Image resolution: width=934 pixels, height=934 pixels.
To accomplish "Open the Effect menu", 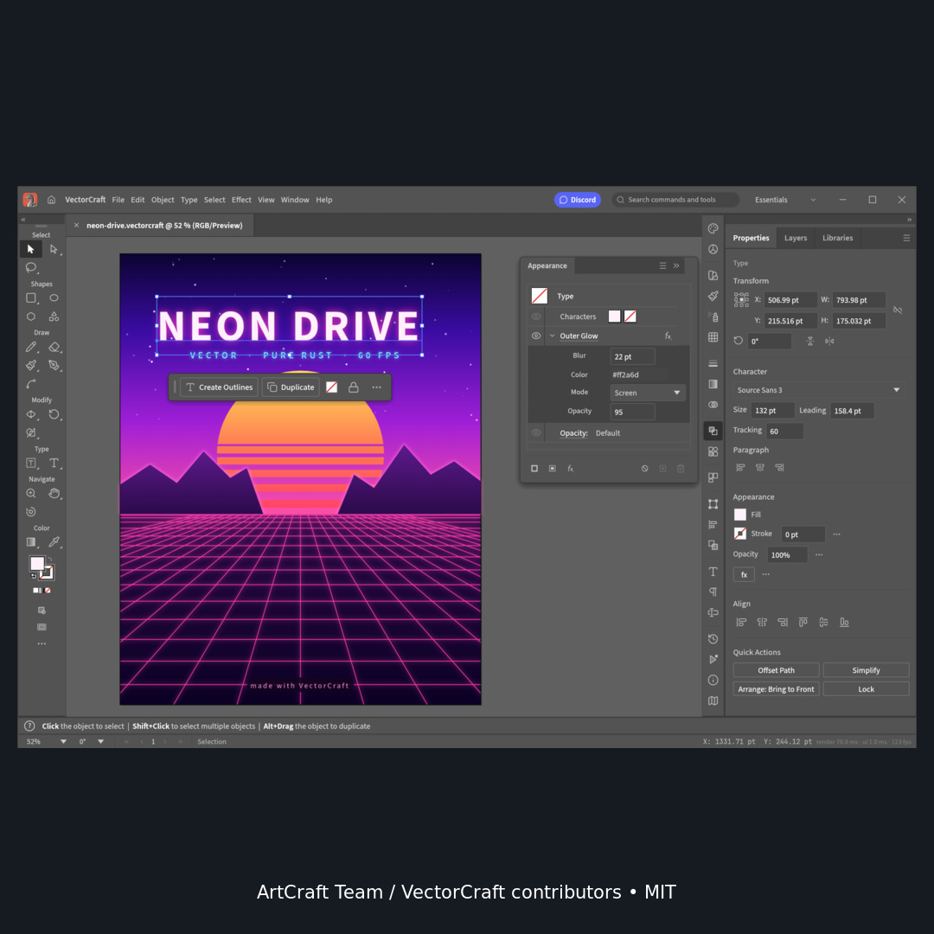I will (x=241, y=200).
